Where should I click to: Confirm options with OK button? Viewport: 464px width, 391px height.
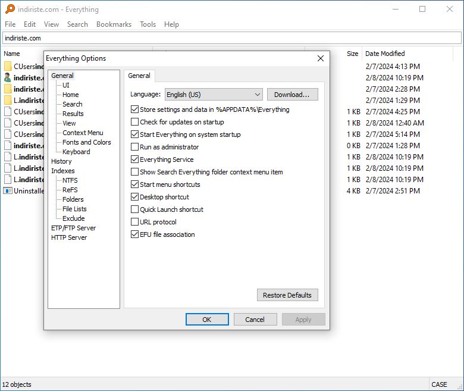pyautogui.click(x=207, y=320)
